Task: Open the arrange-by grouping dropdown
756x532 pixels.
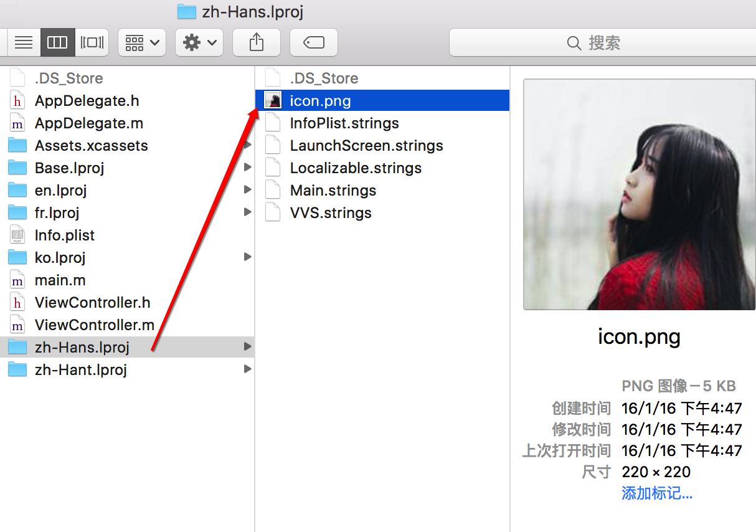Action: pyautogui.click(x=142, y=43)
